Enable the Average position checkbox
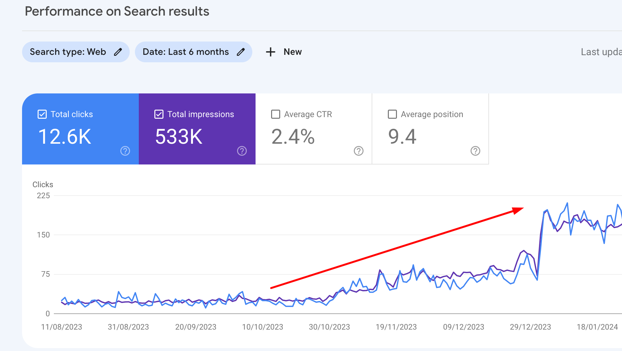Screen dimensions: 622x351 392,114
